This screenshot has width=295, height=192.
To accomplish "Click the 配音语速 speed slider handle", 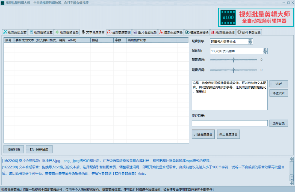I will click(234, 60).
